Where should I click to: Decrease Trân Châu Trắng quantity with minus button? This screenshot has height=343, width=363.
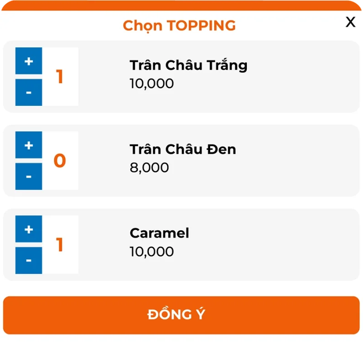[29, 92]
